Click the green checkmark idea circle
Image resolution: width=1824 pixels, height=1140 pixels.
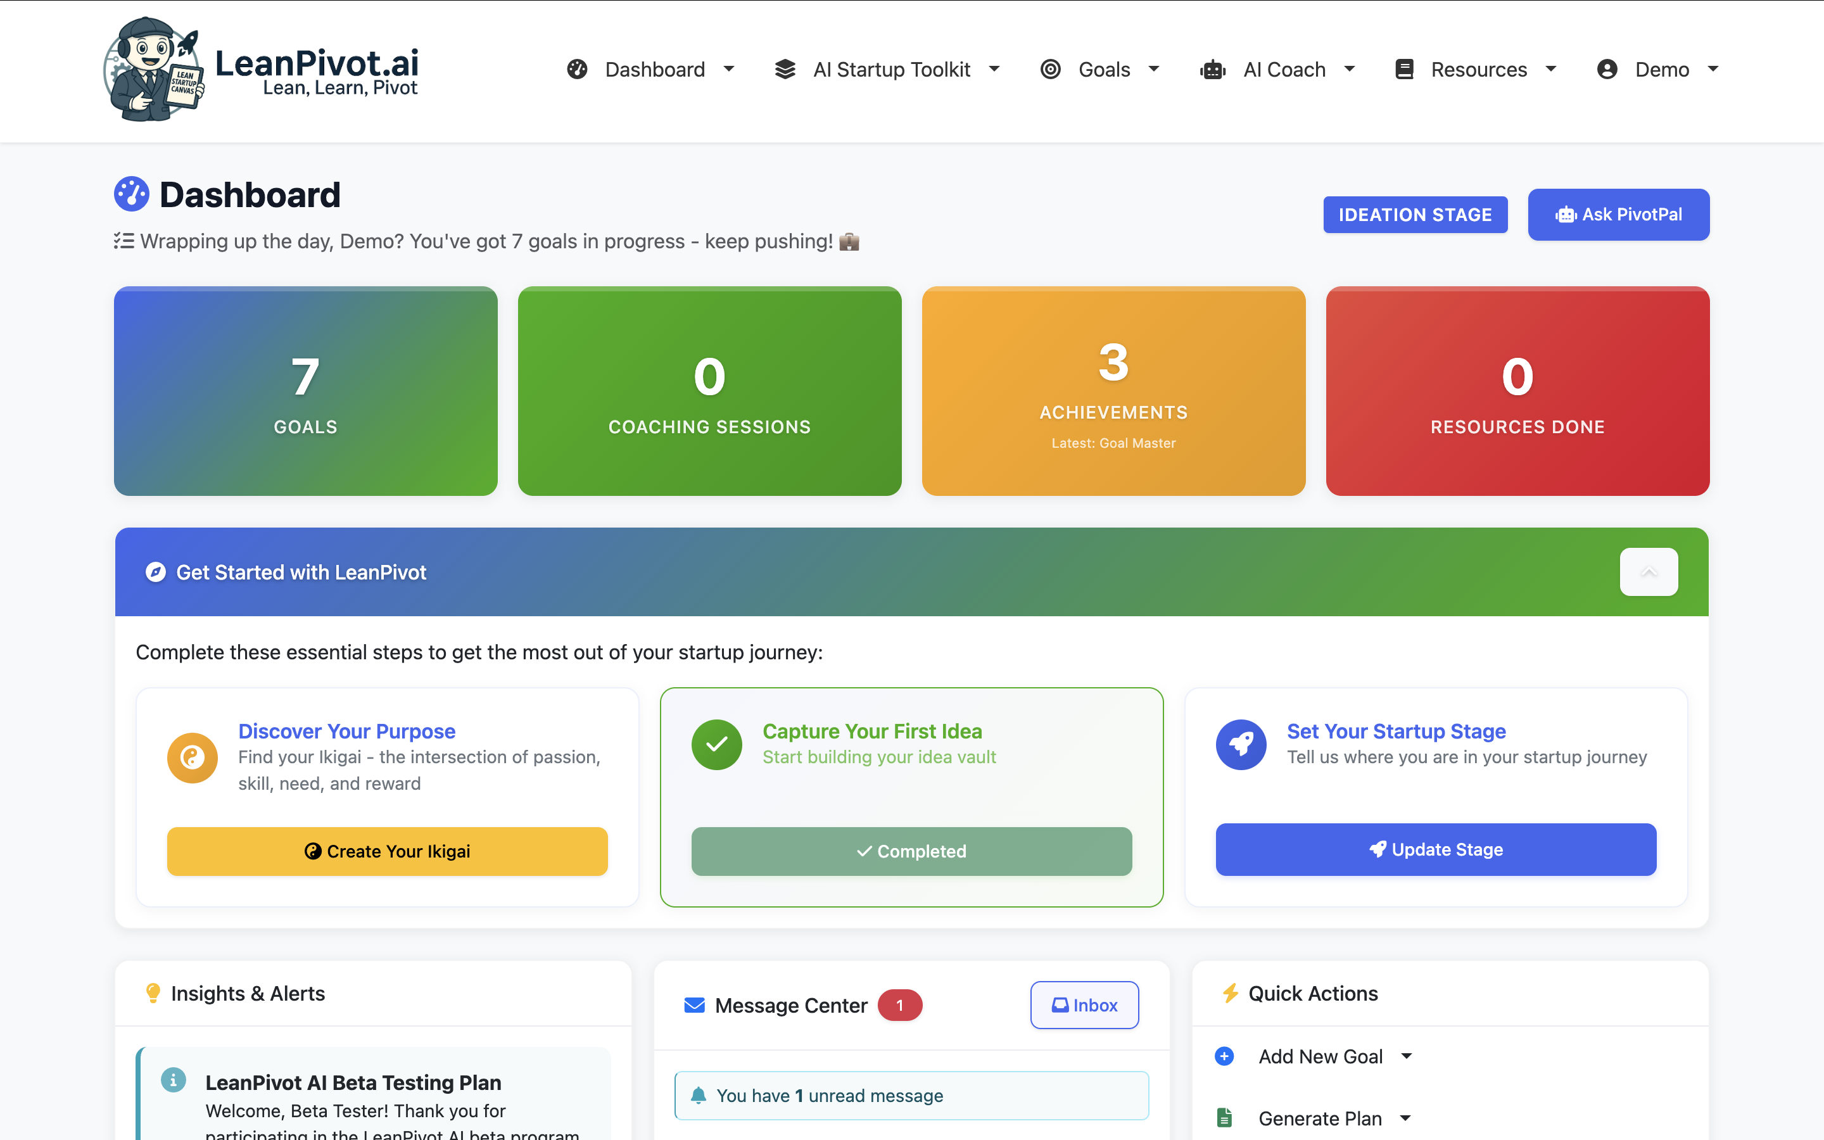pyautogui.click(x=716, y=744)
